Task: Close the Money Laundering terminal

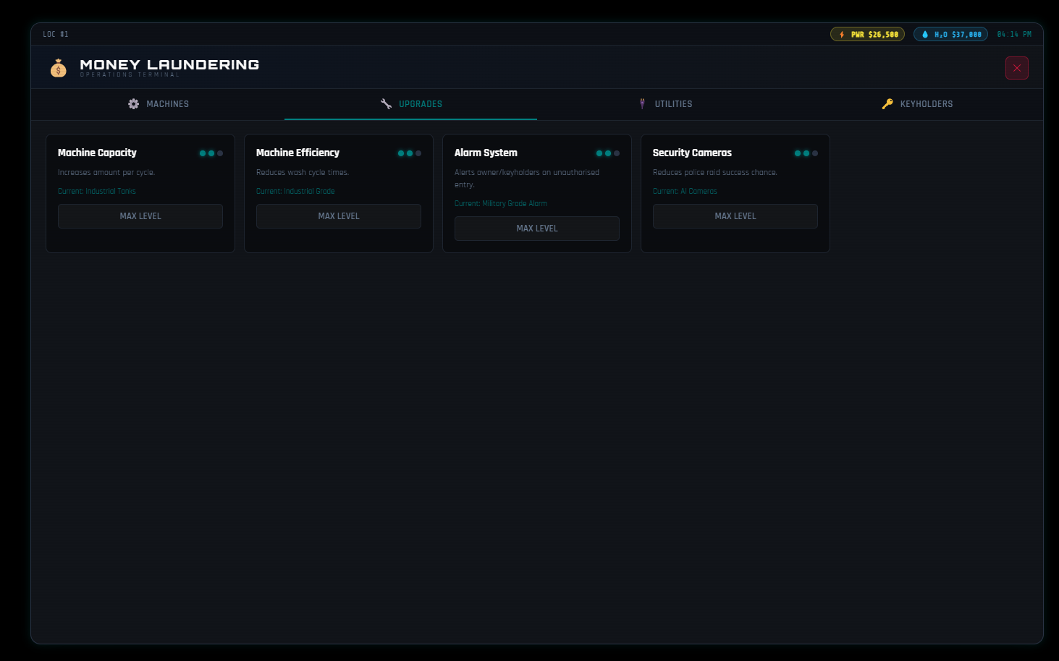Action: [1017, 68]
